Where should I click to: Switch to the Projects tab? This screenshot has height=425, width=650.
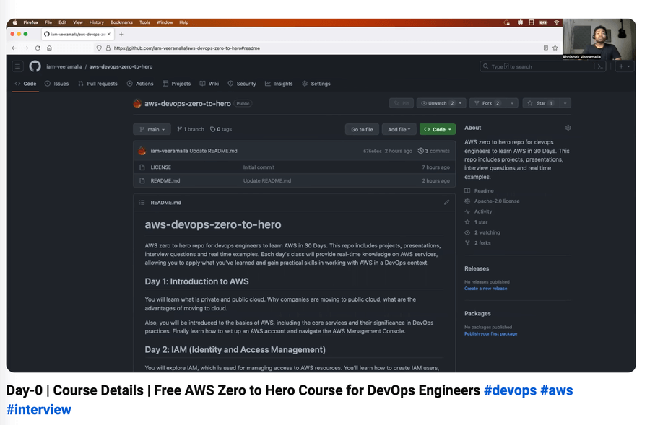pyautogui.click(x=177, y=84)
